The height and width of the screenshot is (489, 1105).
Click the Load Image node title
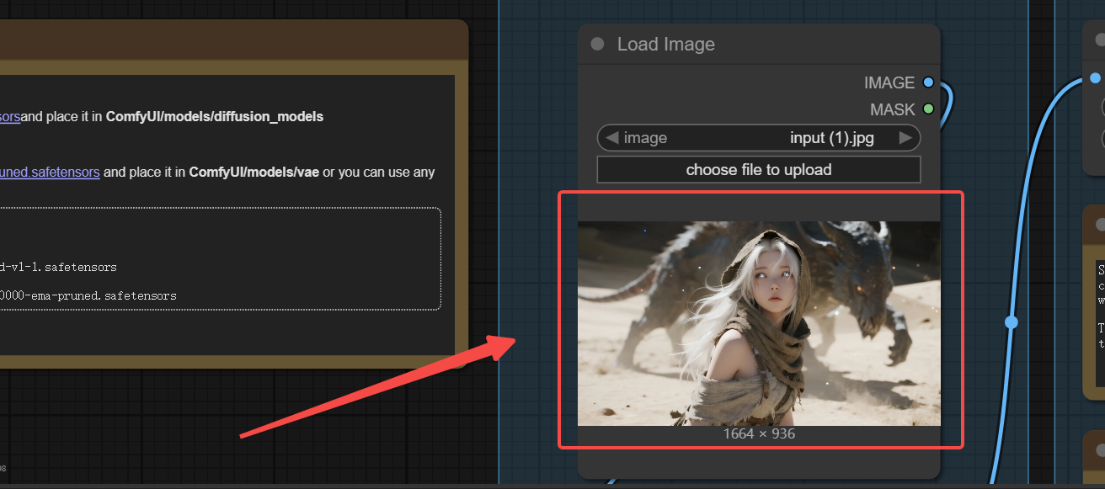[x=665, y=44]
